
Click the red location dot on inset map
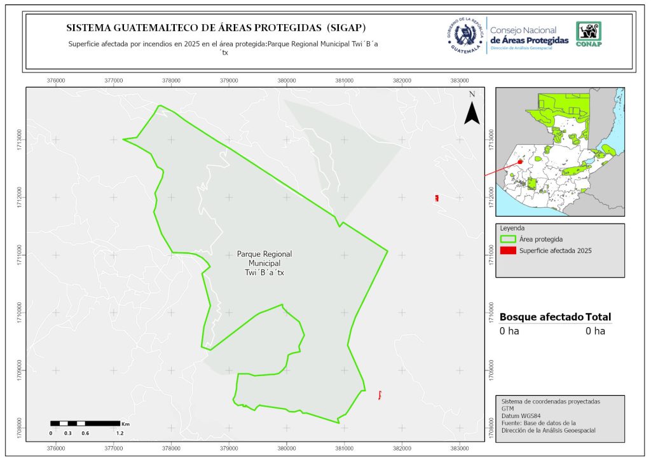pos(520,162)
